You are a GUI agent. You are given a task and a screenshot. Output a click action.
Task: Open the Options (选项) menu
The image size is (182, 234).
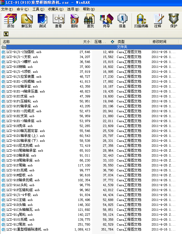pyautogui.click(x=73, y=9)
